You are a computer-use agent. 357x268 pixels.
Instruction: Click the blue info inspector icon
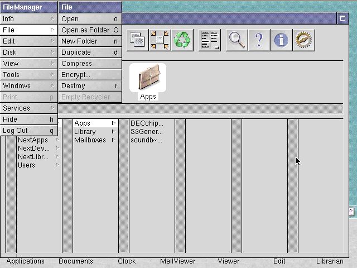point(281,40)
